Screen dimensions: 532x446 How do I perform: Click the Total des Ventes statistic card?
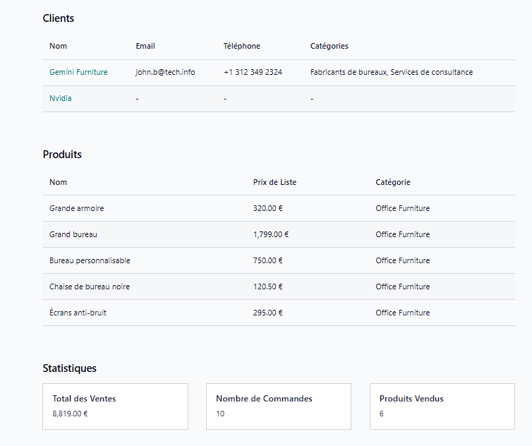[115, 406]
